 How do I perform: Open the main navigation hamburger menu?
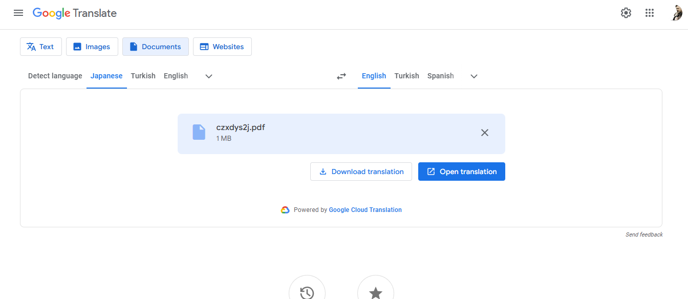click(18, 13)
